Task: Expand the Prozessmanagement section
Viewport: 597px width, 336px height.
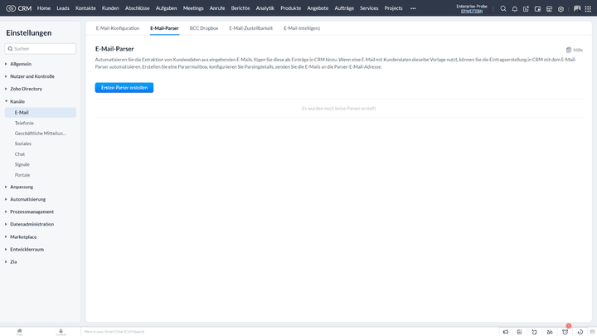Action: click(32, 212)
